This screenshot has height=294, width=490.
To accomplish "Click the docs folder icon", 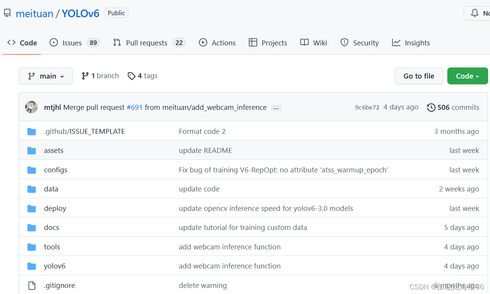I will [32, 228].
